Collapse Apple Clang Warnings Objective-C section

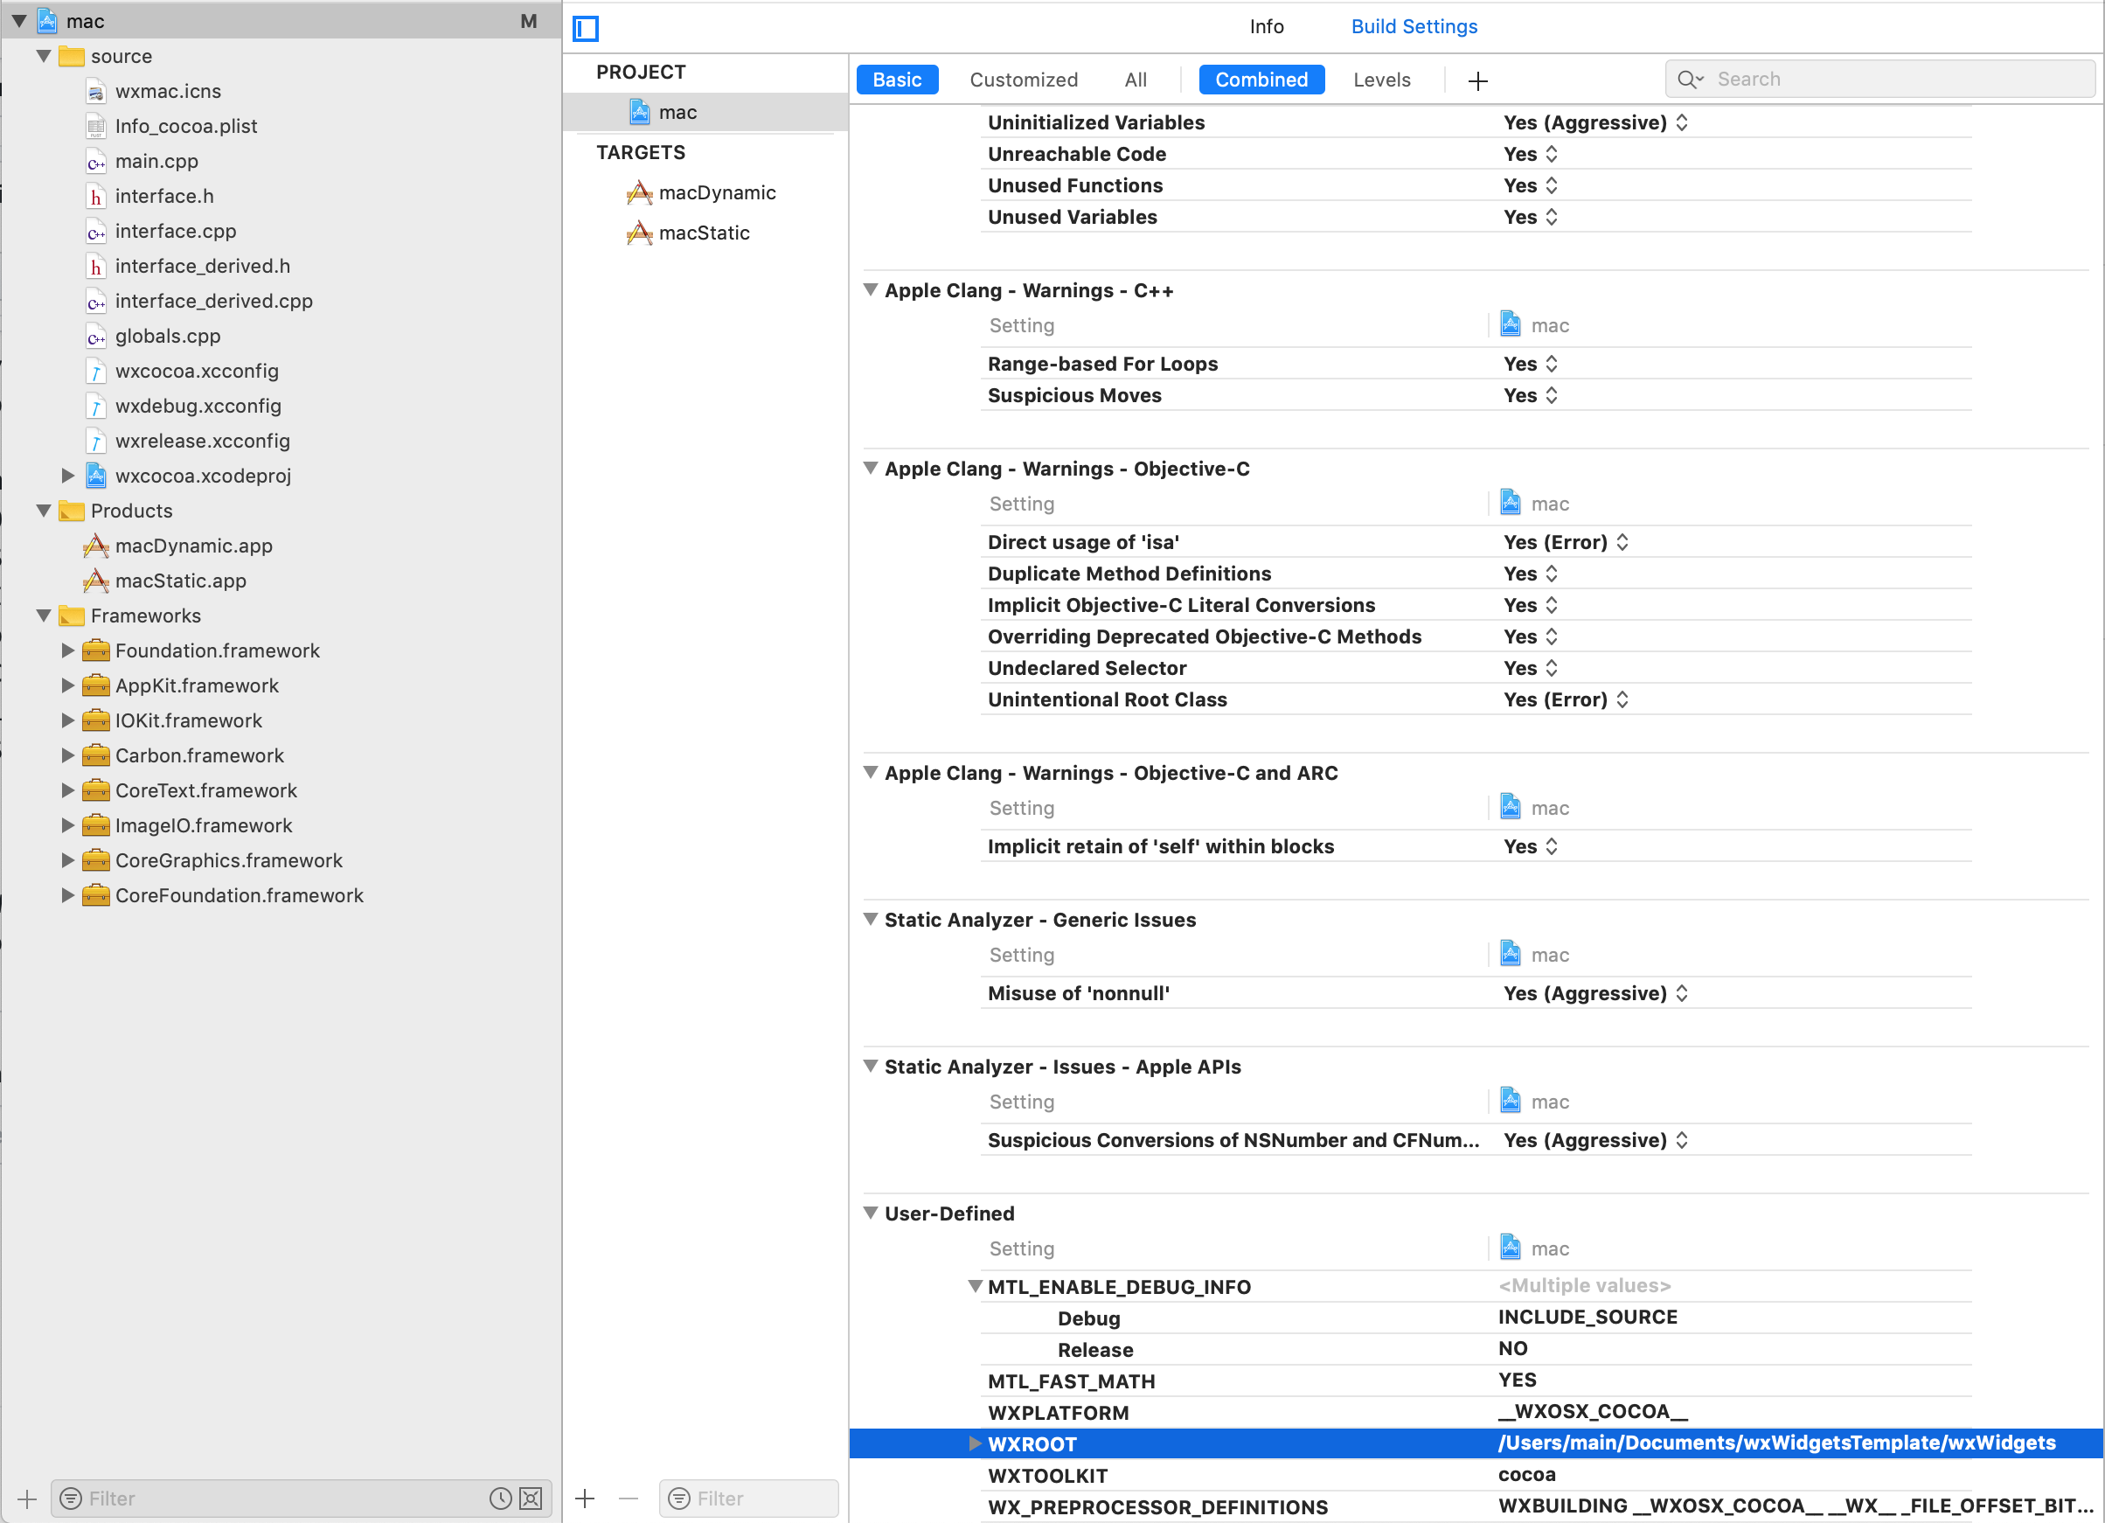point(871,469)
